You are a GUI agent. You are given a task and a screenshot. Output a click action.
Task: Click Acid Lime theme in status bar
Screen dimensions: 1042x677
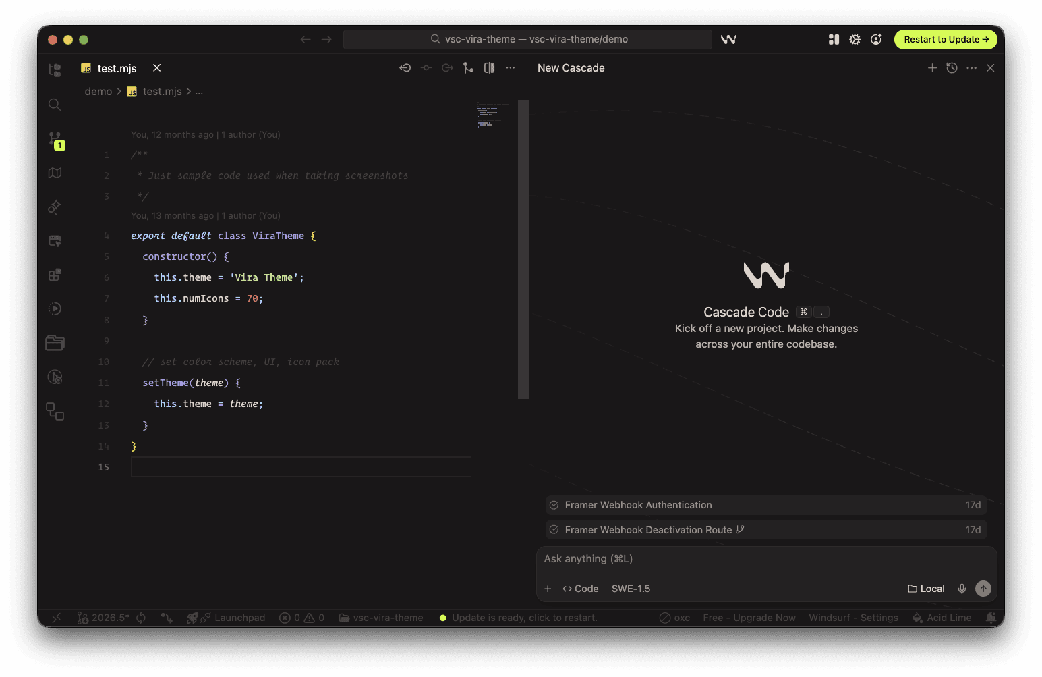pos(942,618)
